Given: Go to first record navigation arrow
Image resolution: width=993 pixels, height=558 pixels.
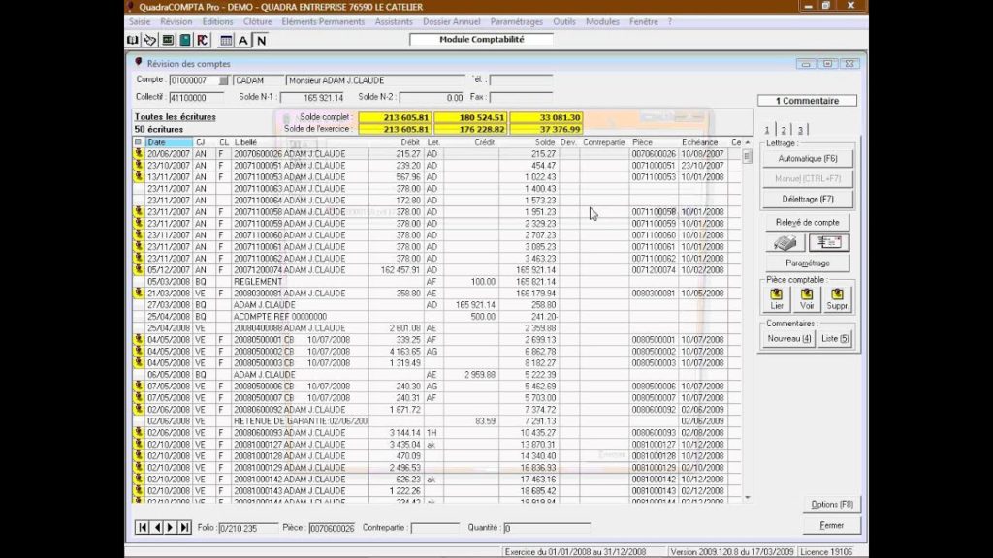Looking at the screenshot, I should [143, 527].
